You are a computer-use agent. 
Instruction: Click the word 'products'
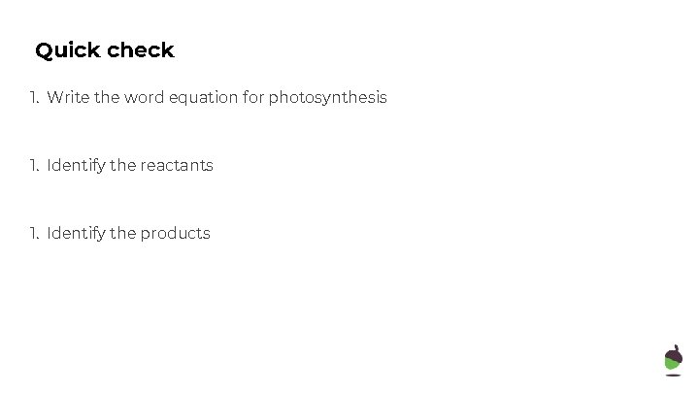(x=175, y=234)
